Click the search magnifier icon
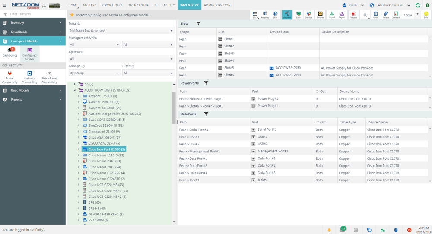Viewport: 432px width, 234px height. (365, 15)
